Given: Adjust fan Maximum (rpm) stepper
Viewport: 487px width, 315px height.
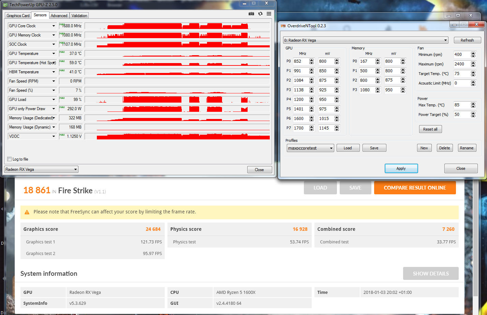Looking at the screenshot, I should tap(473, 64).
